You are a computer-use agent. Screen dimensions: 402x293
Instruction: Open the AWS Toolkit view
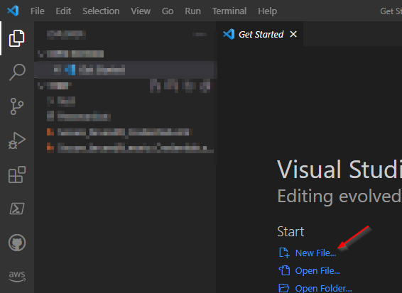pyautogui.click(x=17, y=277)
